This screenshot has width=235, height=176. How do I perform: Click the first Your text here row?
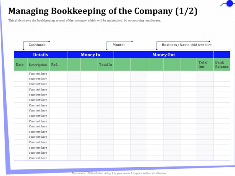pyautogui.click(x=38, y=73)
